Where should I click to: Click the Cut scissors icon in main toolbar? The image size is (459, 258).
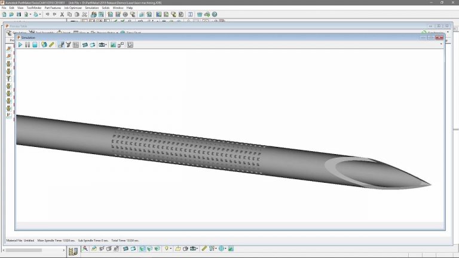(x=62, y=14)
